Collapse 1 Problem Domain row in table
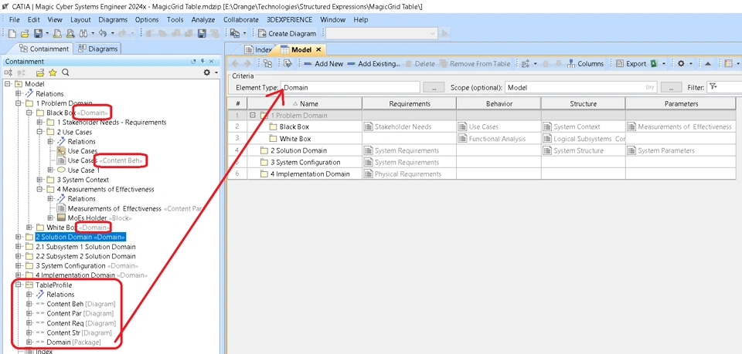 (253, 115)
